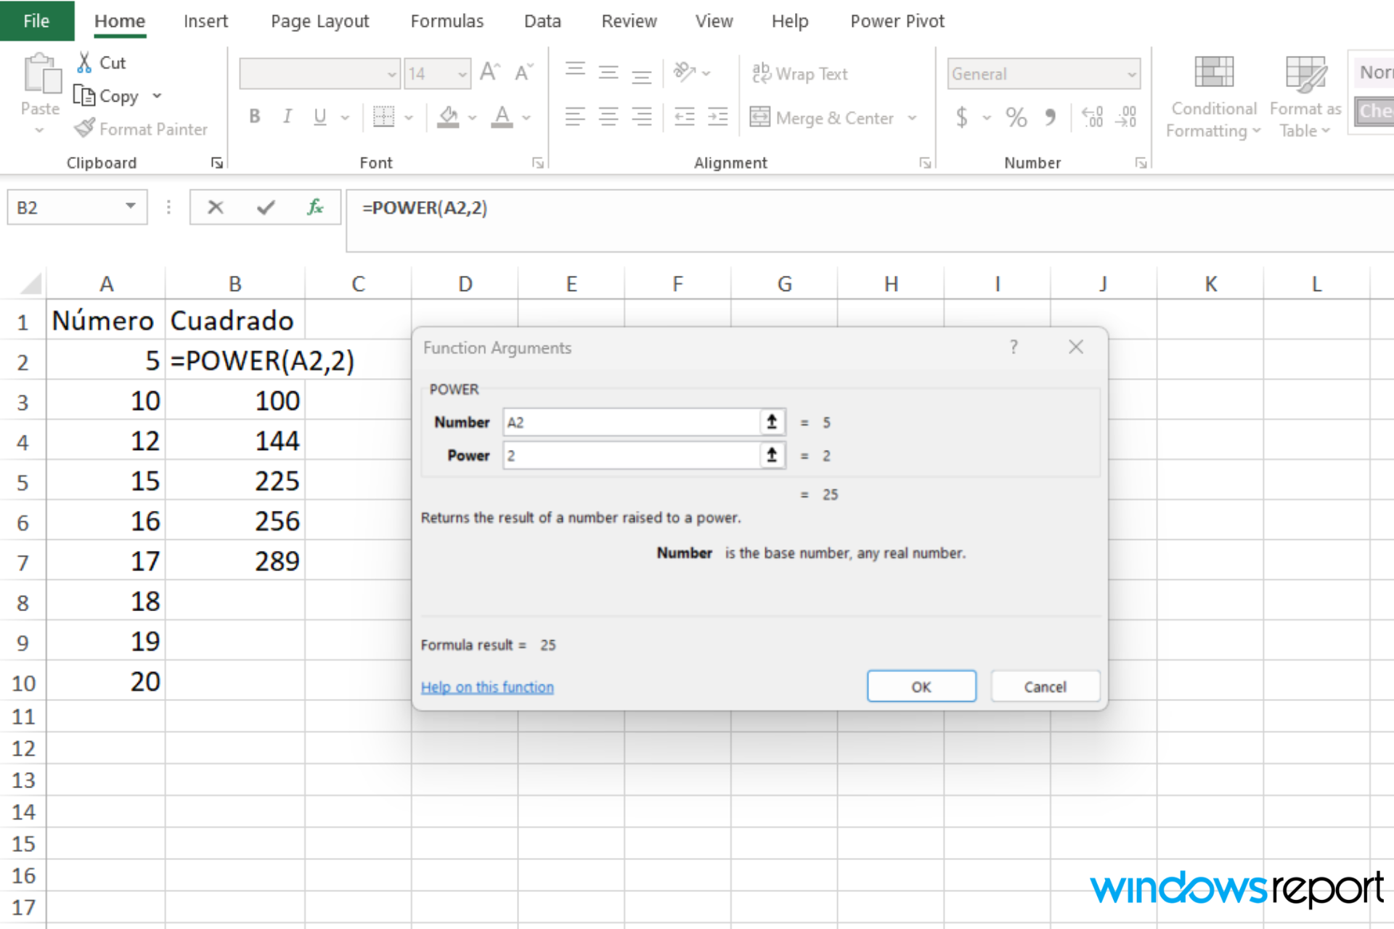The image size is (1394, 929).
Task: Click Help on this function link
Action: click(x=487, y=687)
